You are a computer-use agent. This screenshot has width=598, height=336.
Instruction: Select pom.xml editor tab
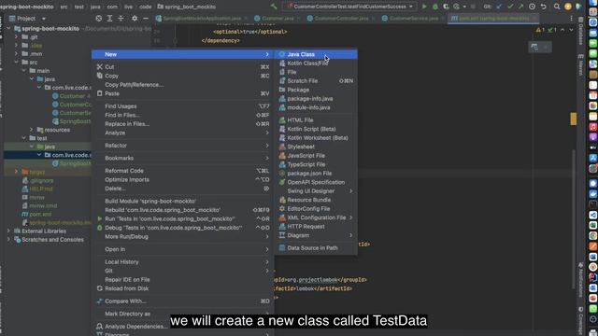tap(493, 19)
